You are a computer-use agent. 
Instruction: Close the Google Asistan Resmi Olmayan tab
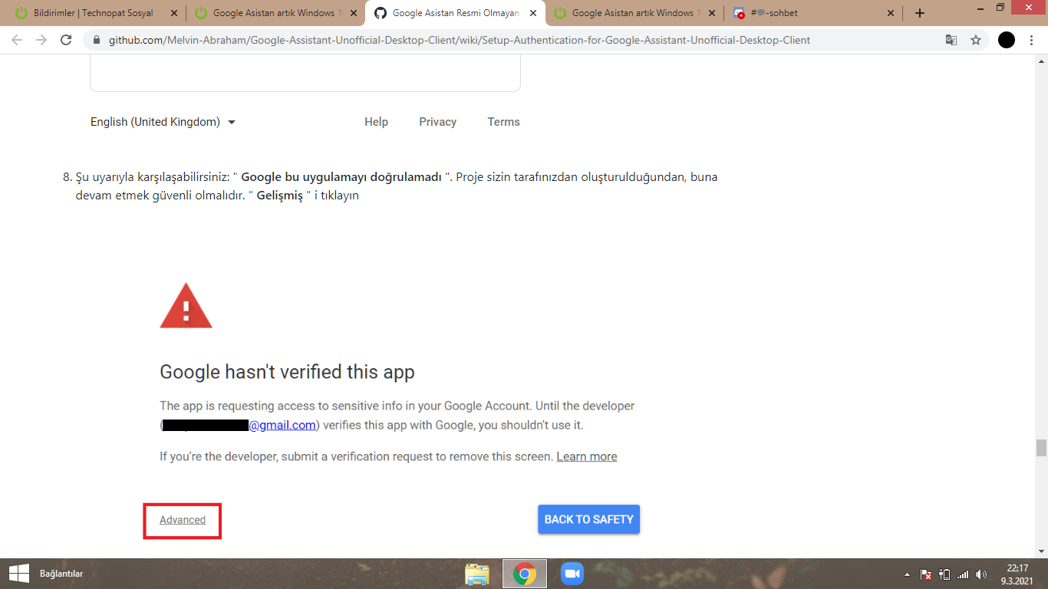tap(533, 13)
